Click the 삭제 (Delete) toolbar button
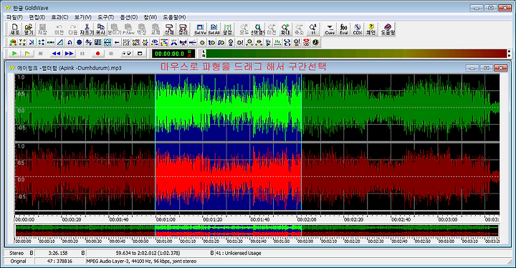 click(169, 29)
